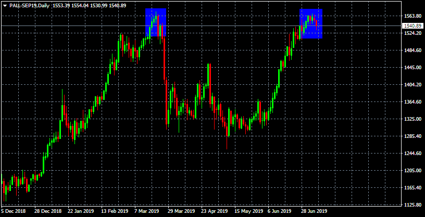Click the low value 1530.99 in header
This screenshot has height=217, width=425.
click(x=97, y=5)
